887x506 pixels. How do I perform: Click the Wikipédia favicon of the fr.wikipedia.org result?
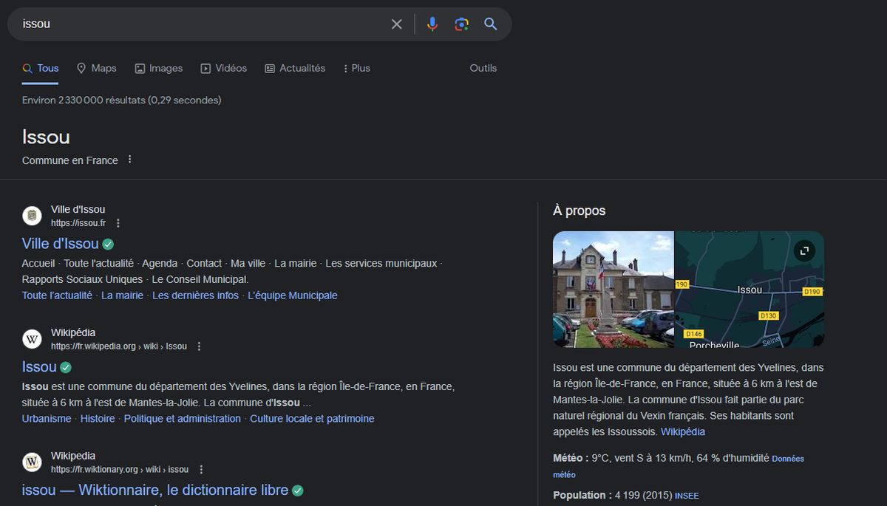pyautogui.click(x=32, y=339)
